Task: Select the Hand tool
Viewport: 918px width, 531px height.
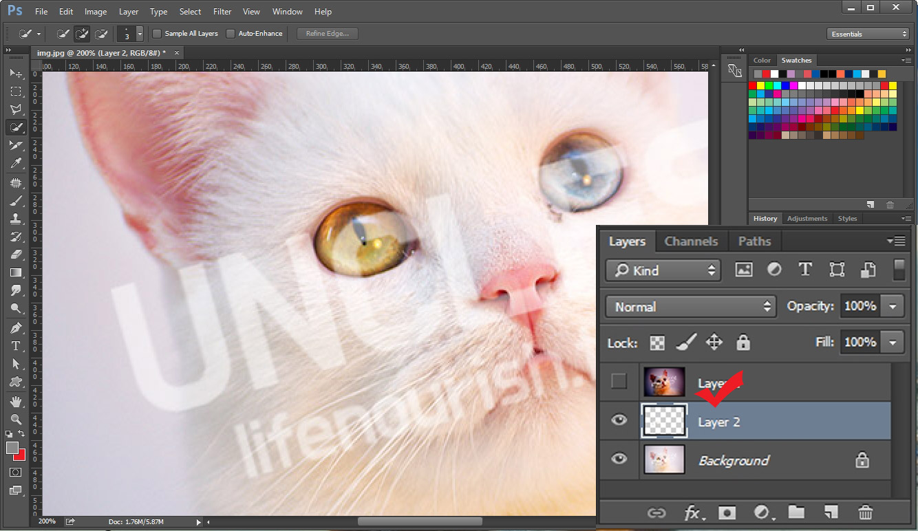Action: 16,401
